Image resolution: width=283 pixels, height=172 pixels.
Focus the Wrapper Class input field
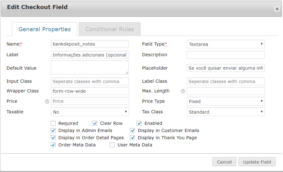(90, 91)
